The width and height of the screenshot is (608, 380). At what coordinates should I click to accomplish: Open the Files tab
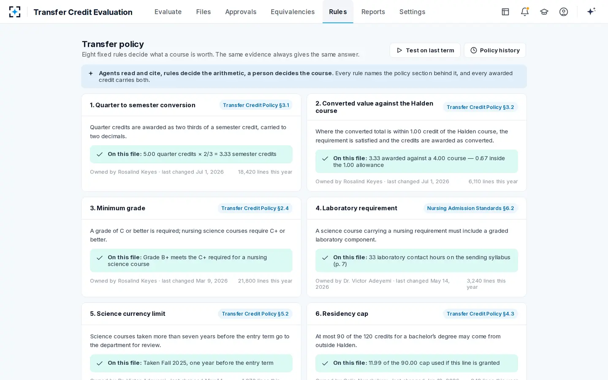click(204, 12)
